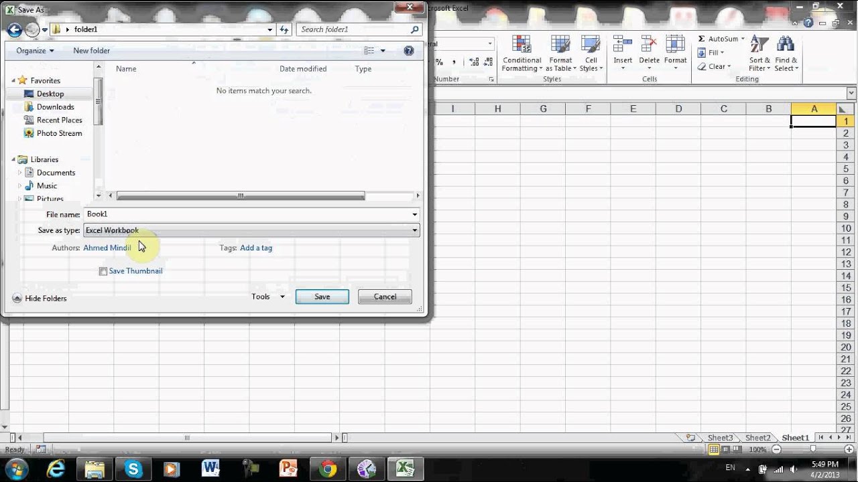The width and height of the screenshot is (858, 482).
Task: Click the New folder button
Action: tap(91, 50)
